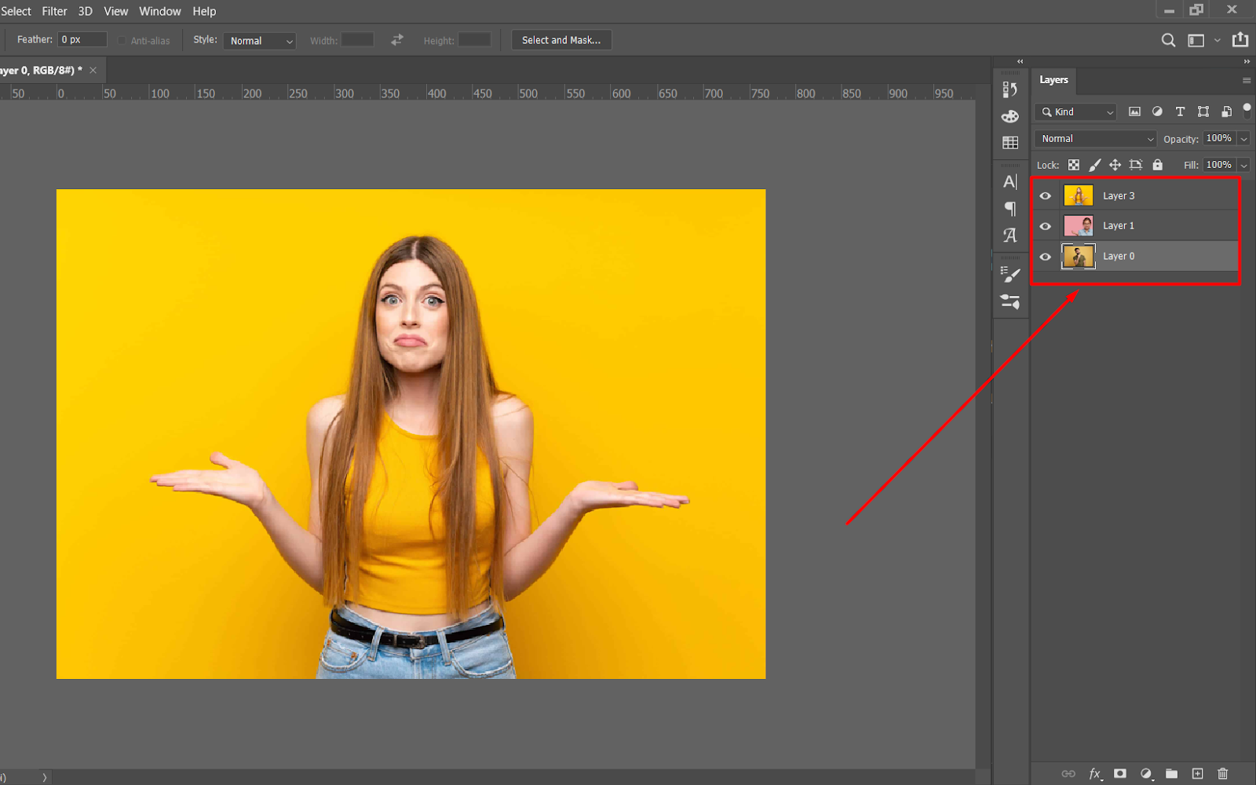
Task: Open the History panel icon
Action: 1010,89
